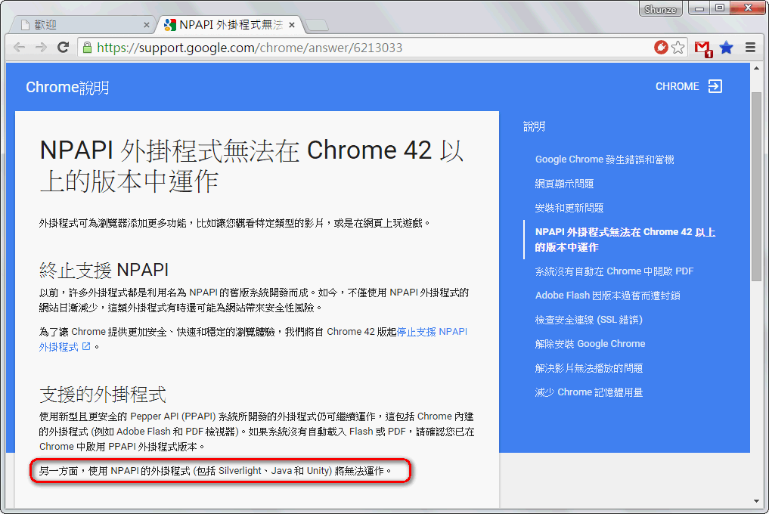Open a new tab

coord(317,25)
